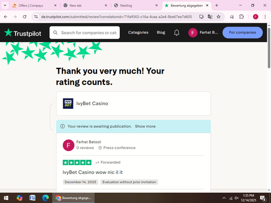This screenshot has height=203, width=271.
Task: Click Evaluation without prior invitation tag
Action: 129,182
